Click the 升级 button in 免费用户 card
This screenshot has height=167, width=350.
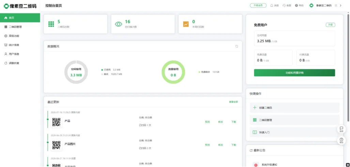(x=330, y=25)
